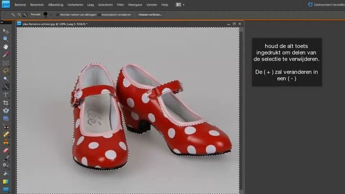Select the Hand tool
The height and width of the screenshot is (194, 345).
[x=5, y=47]
